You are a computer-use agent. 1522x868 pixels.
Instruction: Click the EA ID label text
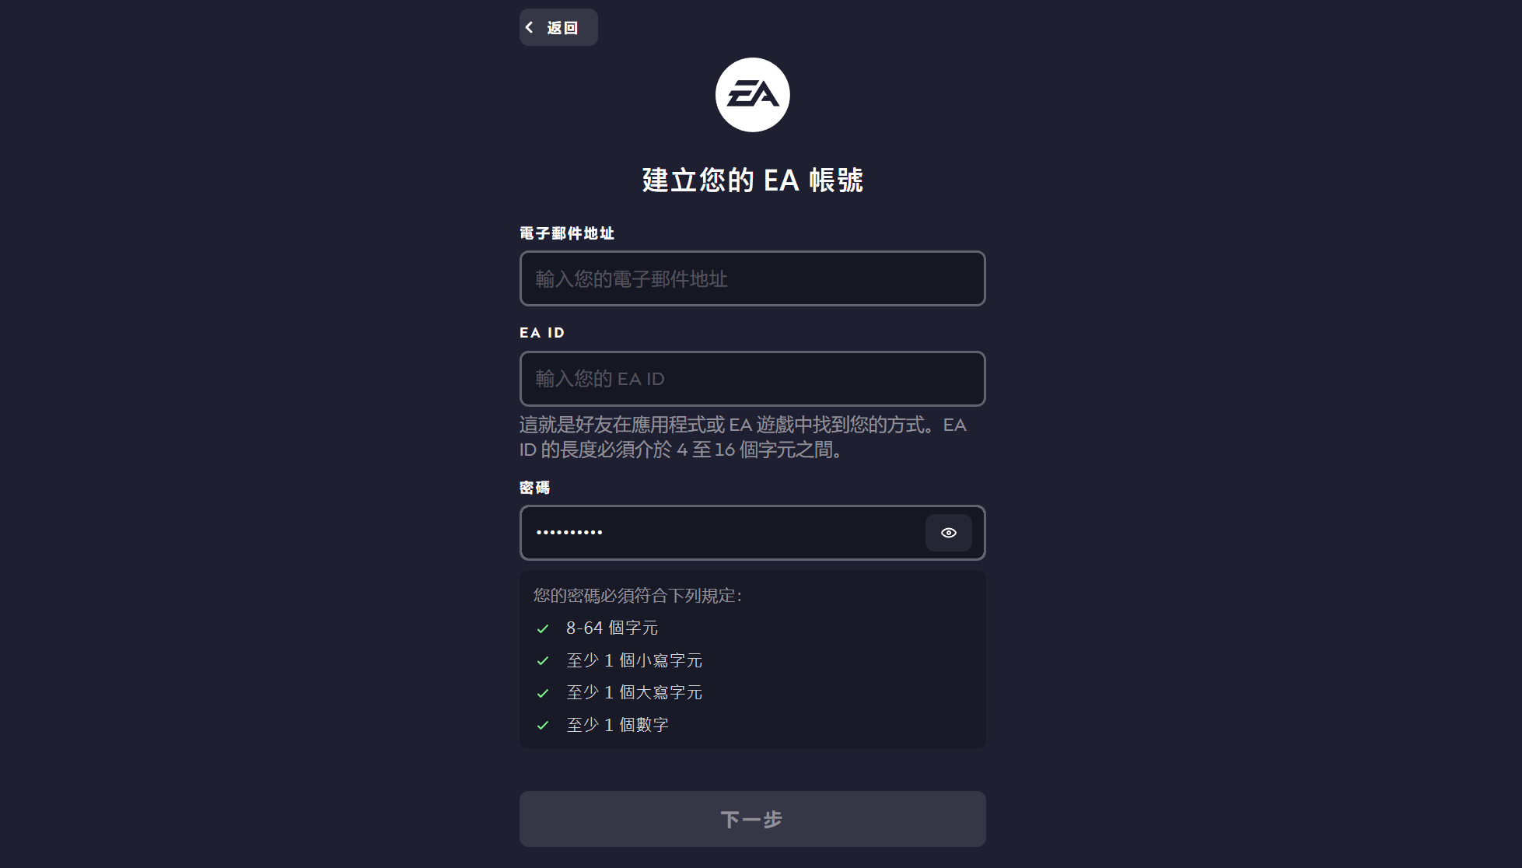[541, 332]
